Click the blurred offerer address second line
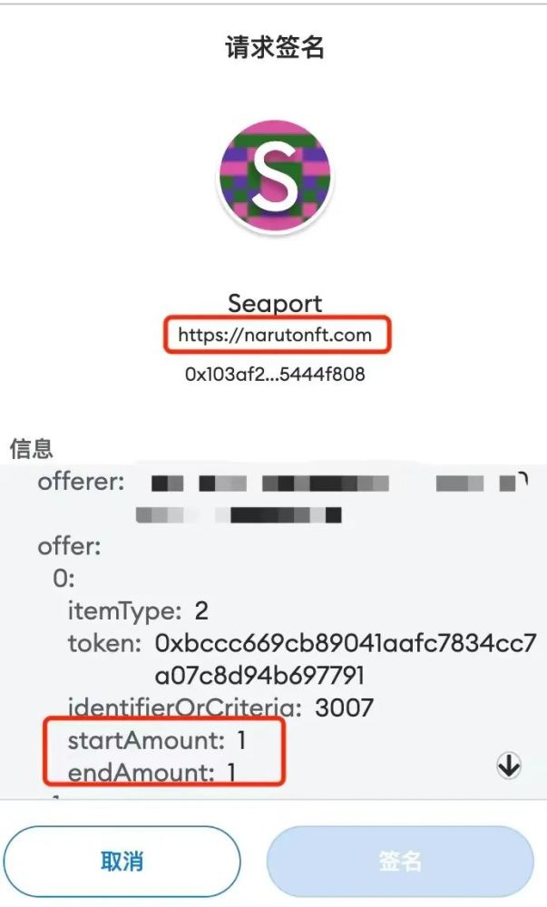The width and height of the screenshot is (547, 907). (239, 515)
